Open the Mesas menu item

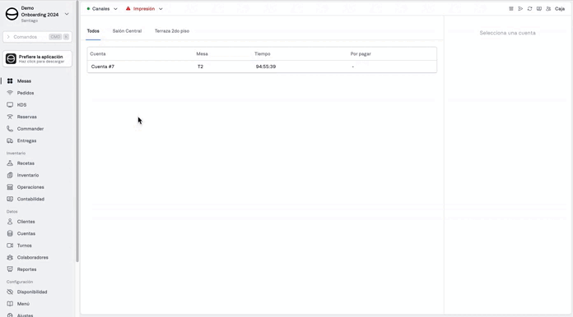click(x=24, y=80)
